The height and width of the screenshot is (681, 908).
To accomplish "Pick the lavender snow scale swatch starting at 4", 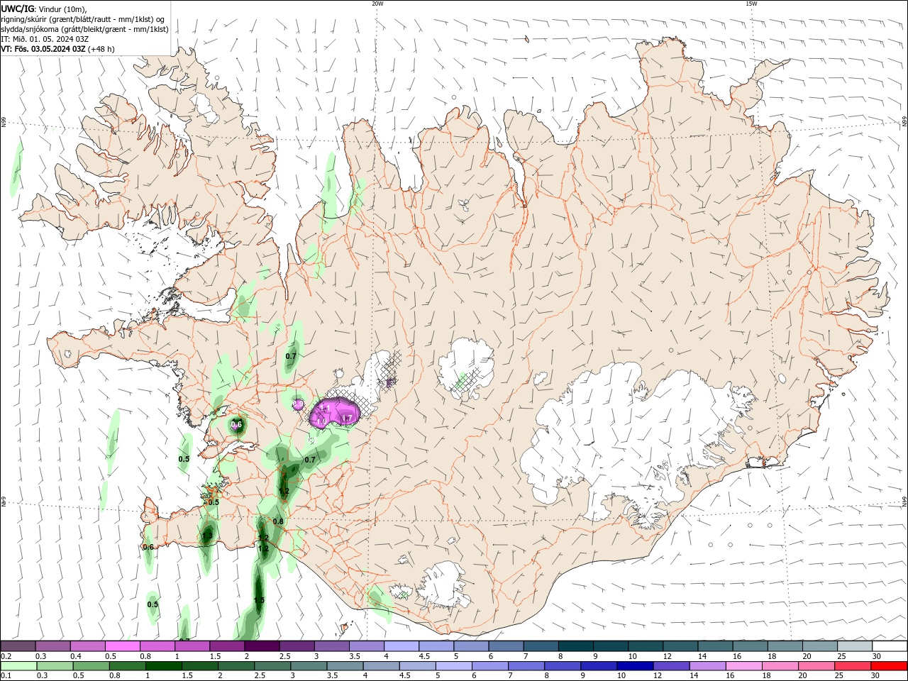I will 402,646.
